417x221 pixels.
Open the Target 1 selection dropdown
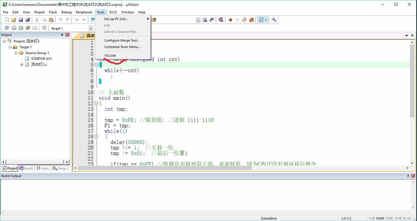tap(90, 28)
